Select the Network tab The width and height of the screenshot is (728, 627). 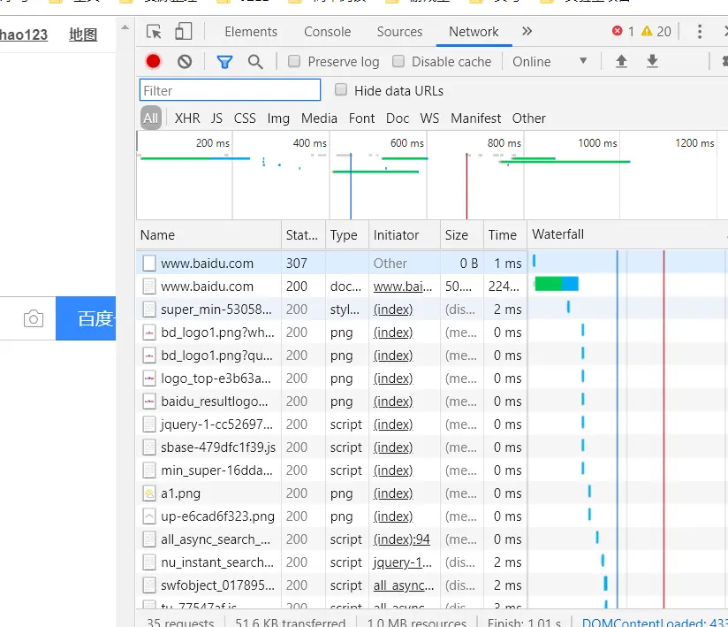click(474, 32)
